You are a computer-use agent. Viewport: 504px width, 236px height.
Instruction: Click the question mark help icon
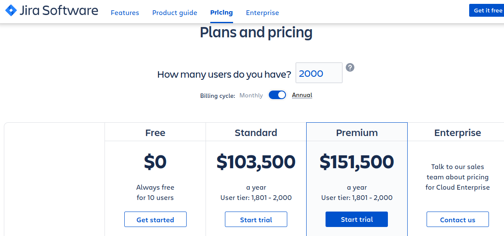[x=350, y=67]
